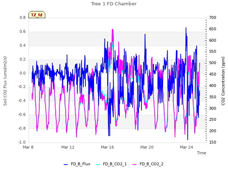Click the Soil CO2 Flux axis title

click(x=5, y=81)
